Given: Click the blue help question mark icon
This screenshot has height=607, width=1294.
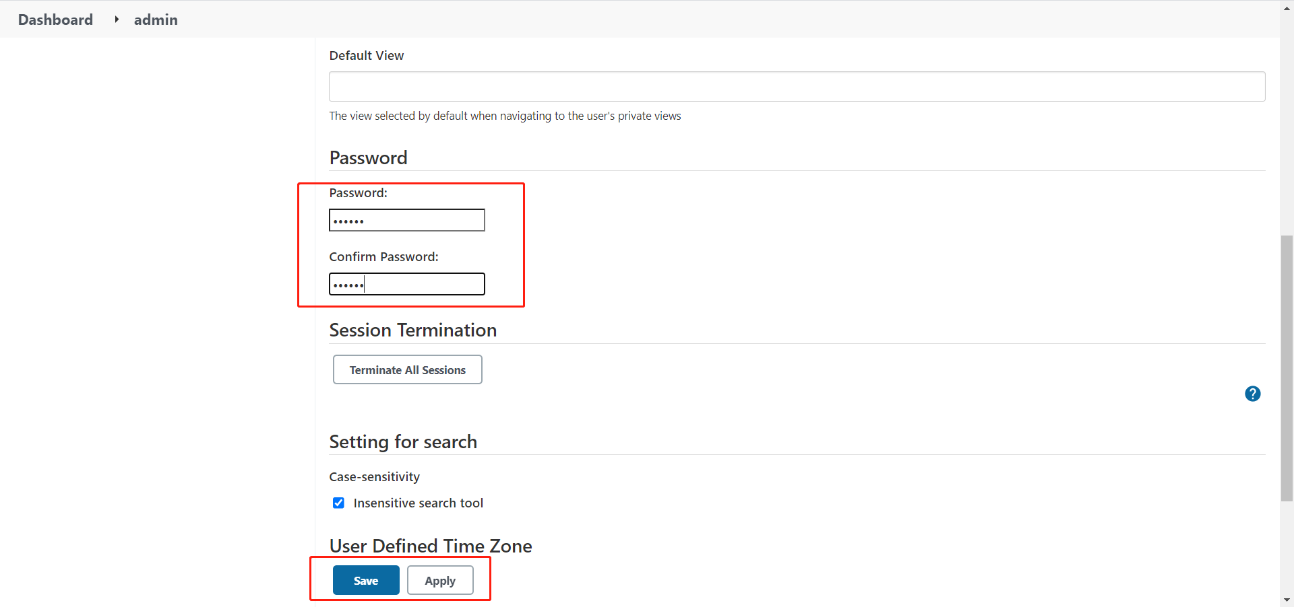Looking at the screenshot, I should [1252, 394].
